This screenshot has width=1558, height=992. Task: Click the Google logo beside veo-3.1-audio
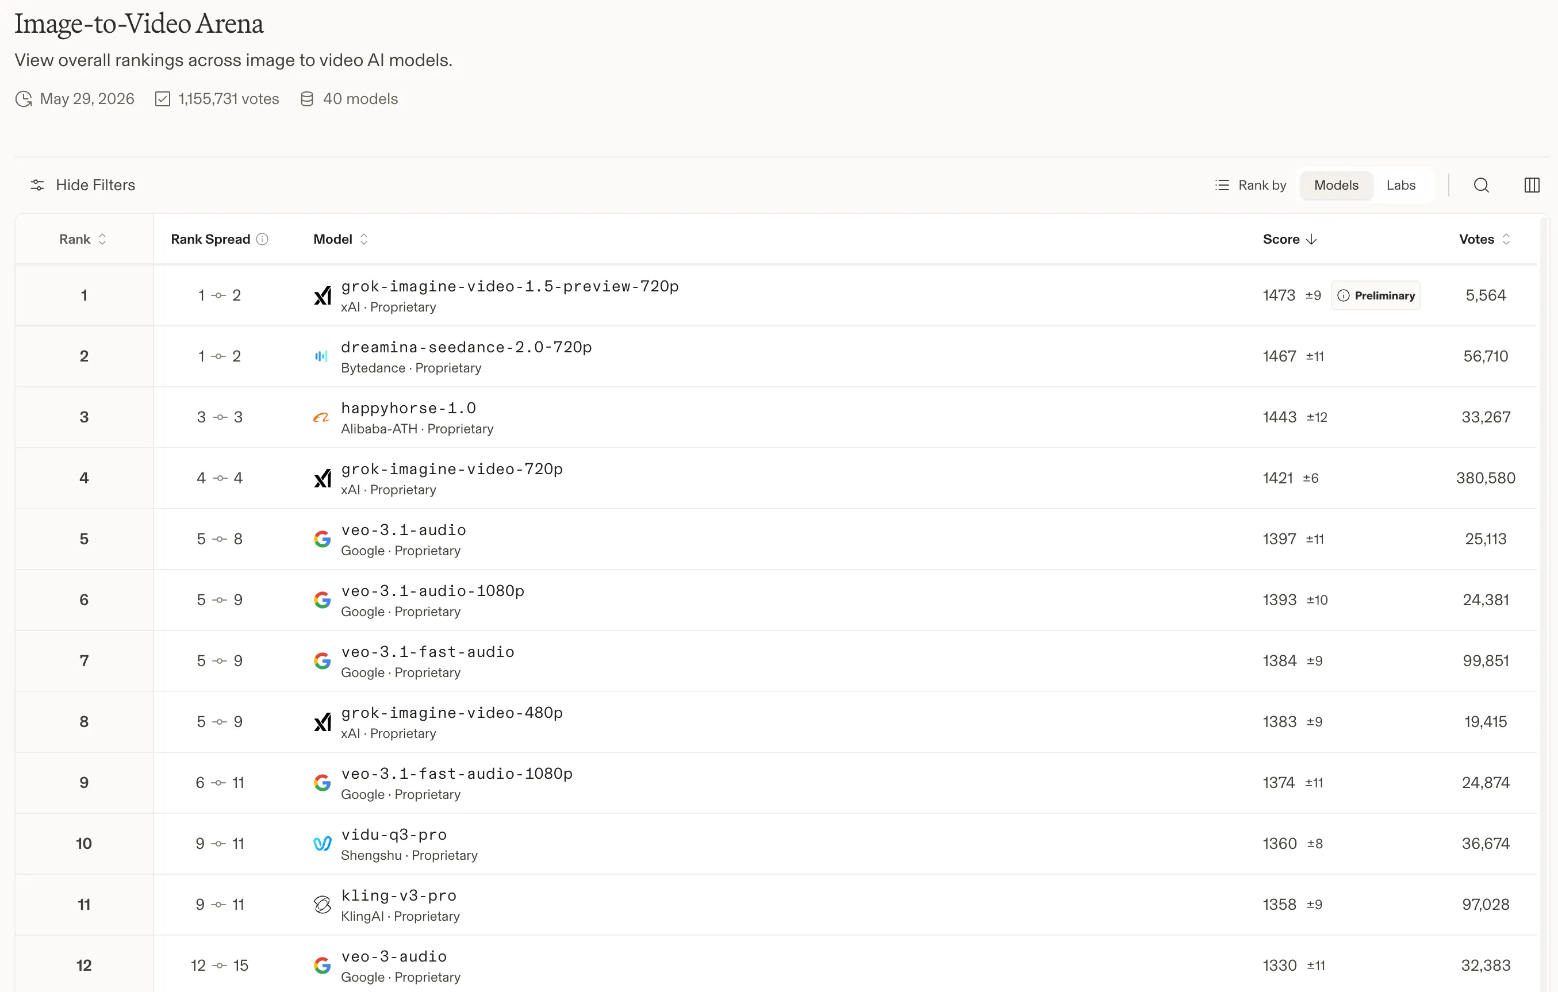(x=322, y=539)
